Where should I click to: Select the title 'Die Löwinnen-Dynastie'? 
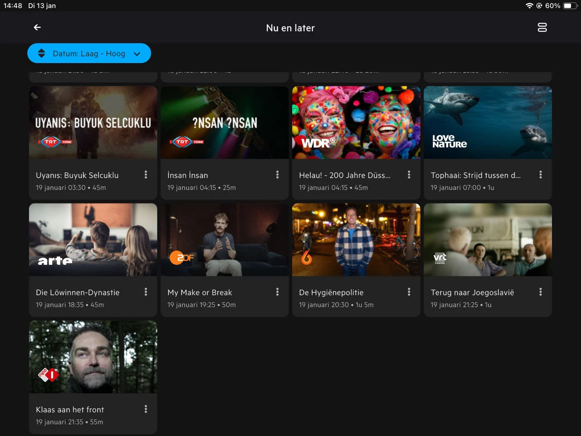coord(78,292)
